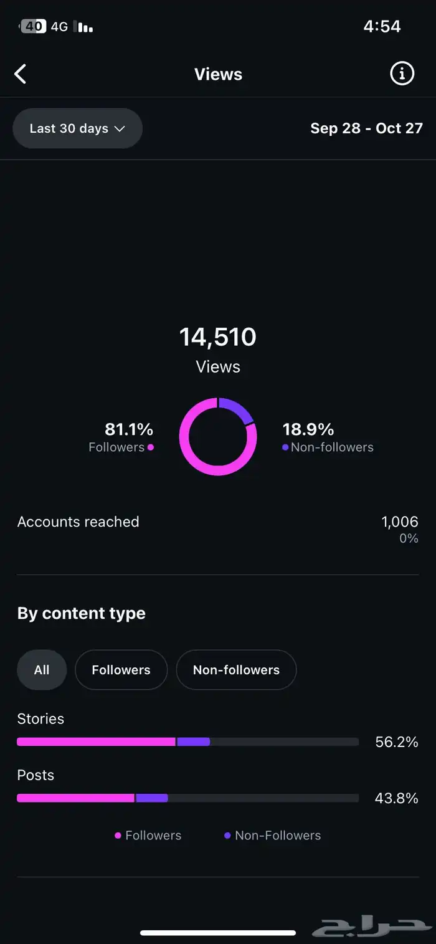The height and width of the screenshot is (944, 436).
Task: Click the Stories progress bar
Action: click(187, 741)
